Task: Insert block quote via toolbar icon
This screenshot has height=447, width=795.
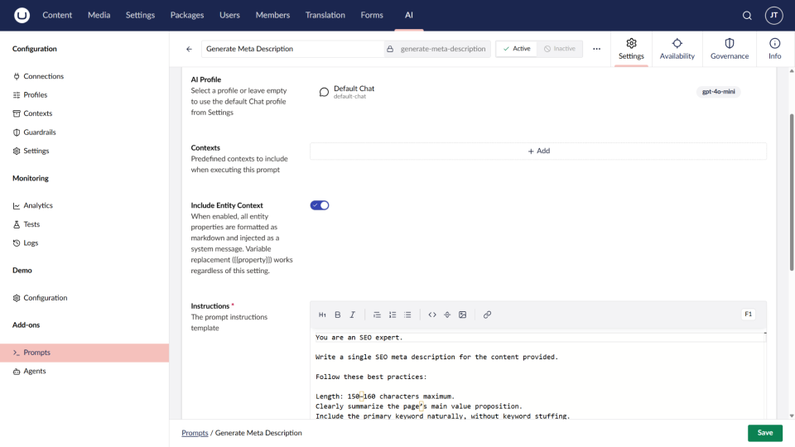Action: [x=377, y=315]
